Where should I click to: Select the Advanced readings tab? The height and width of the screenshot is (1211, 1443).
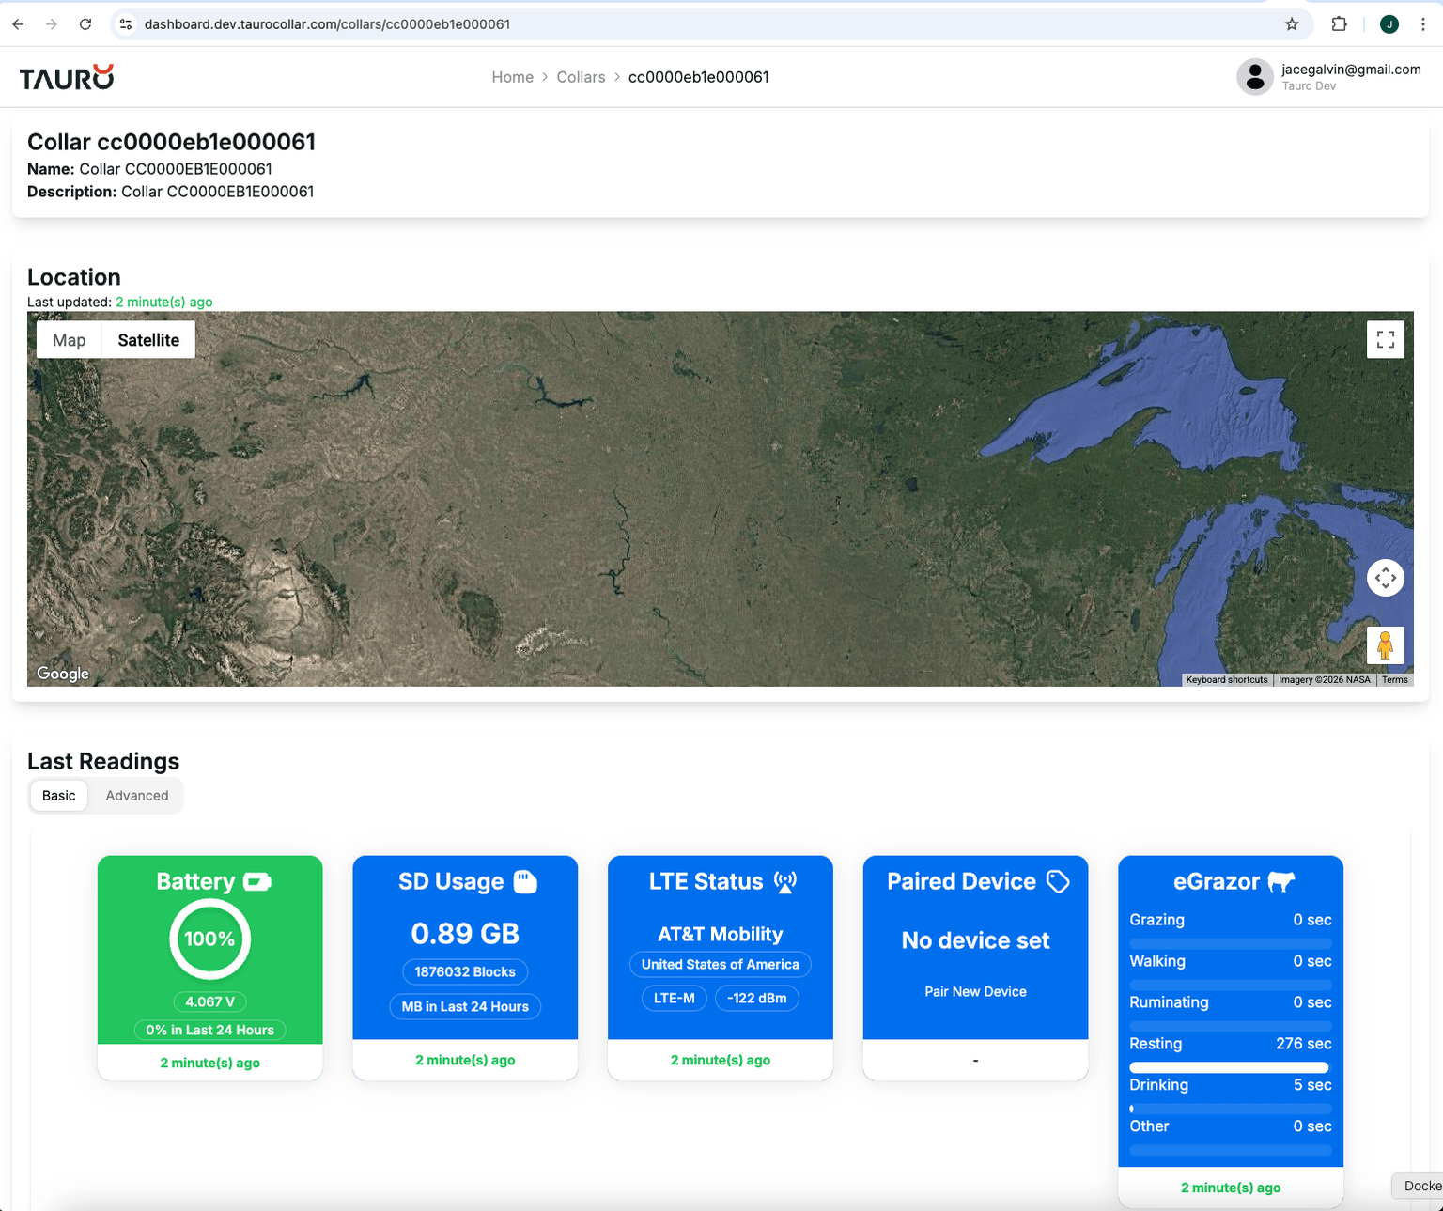click(x=137, y=796)
